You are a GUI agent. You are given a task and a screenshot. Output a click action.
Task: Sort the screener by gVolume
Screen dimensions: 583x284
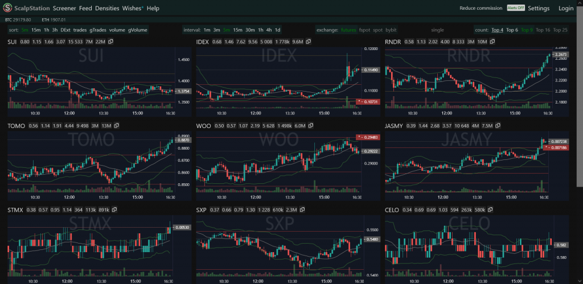[x=138, y=30]
